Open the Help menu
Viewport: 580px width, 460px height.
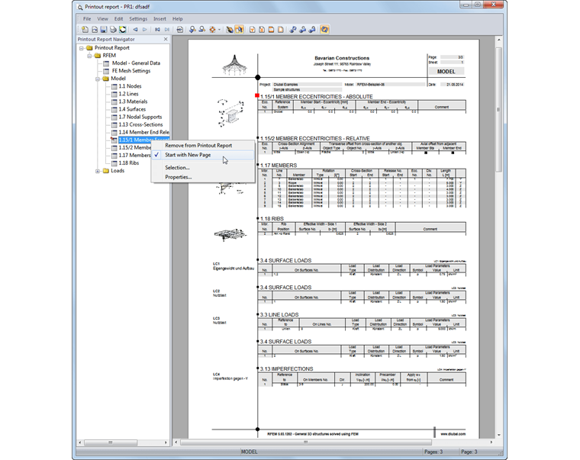tap(178, 19)
